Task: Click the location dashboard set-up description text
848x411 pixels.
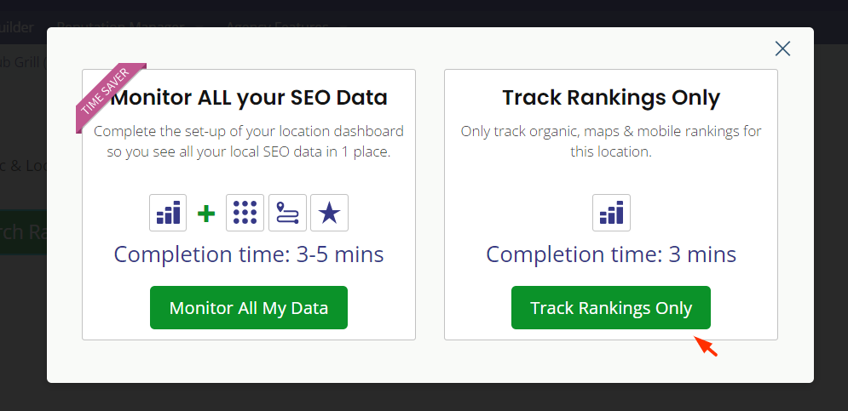Action: point(249,141)
